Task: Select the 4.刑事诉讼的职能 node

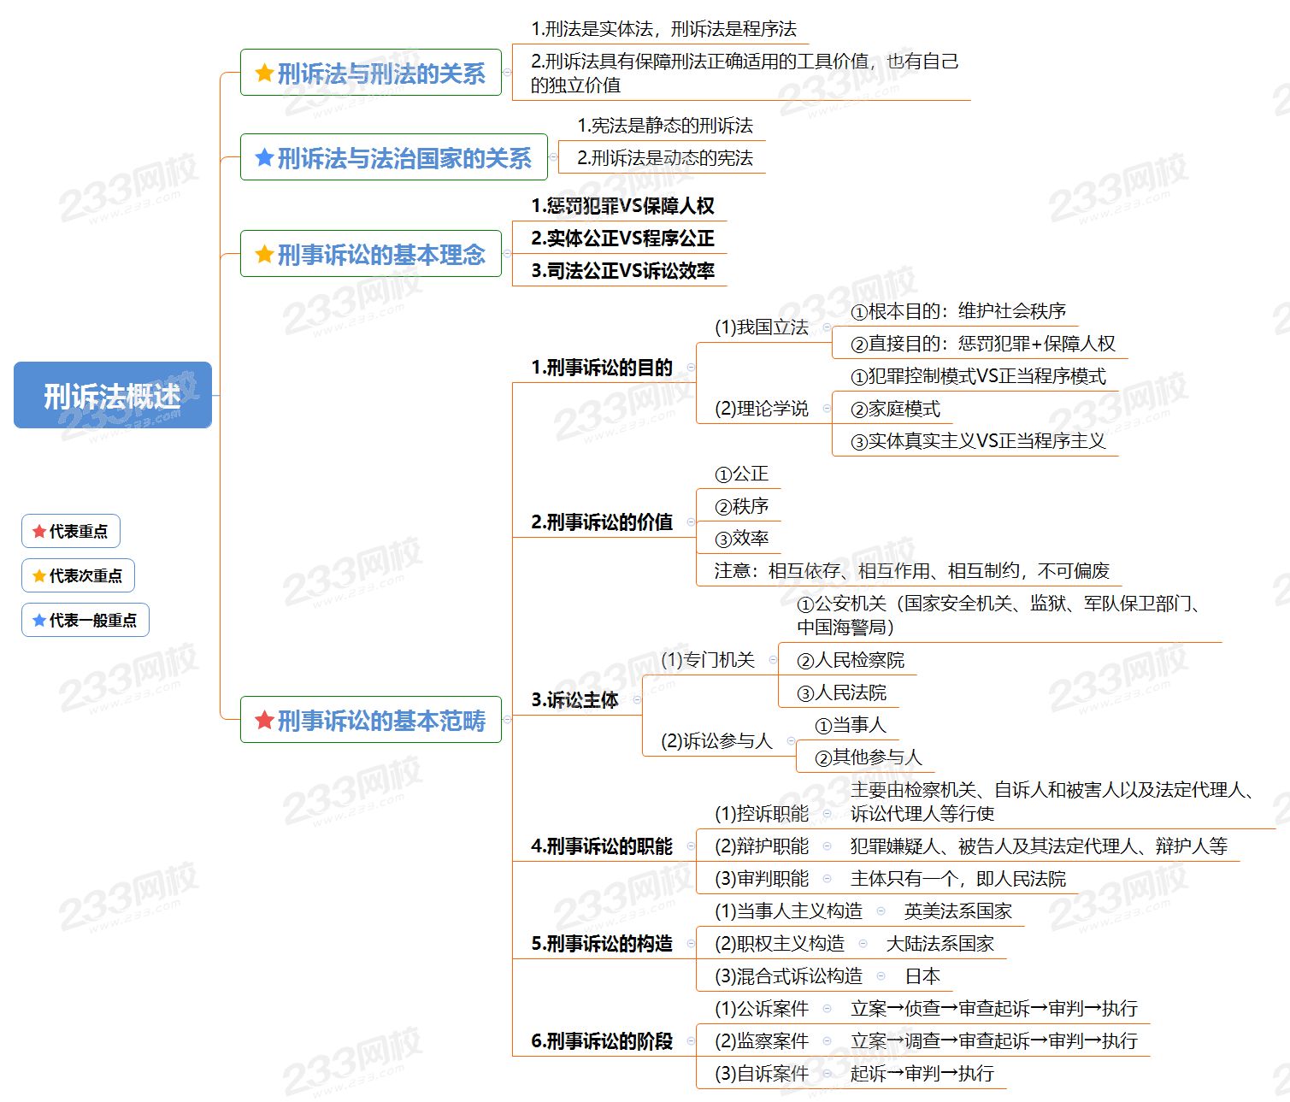Action: point(601,846)
